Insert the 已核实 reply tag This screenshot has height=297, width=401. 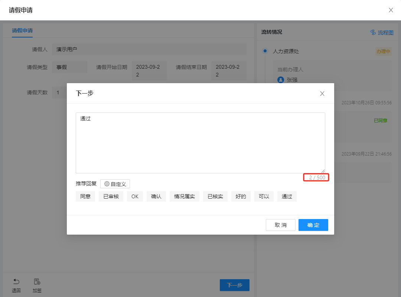tap(215, 196)
